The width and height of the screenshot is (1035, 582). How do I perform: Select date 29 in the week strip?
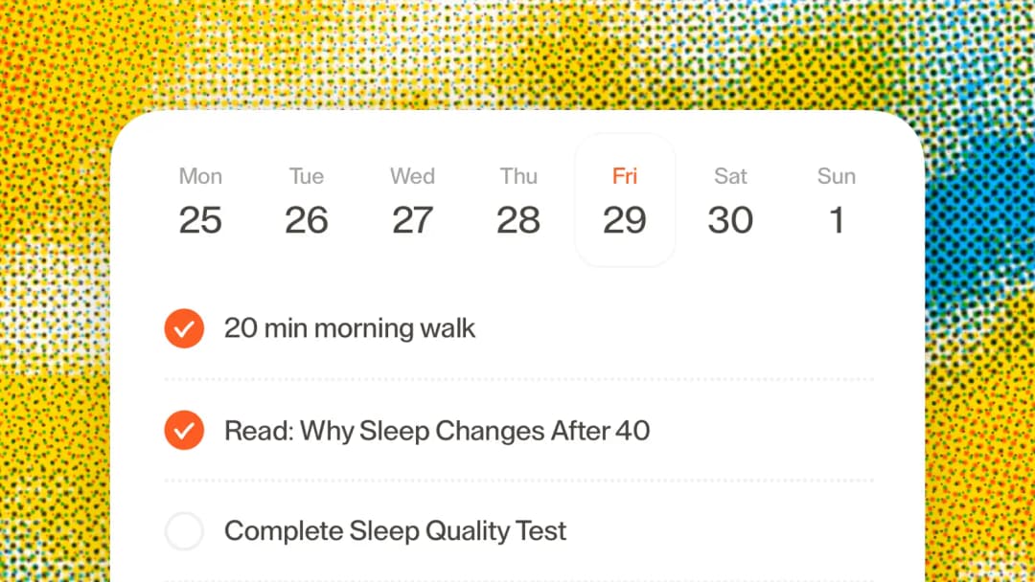coord(625,220)
